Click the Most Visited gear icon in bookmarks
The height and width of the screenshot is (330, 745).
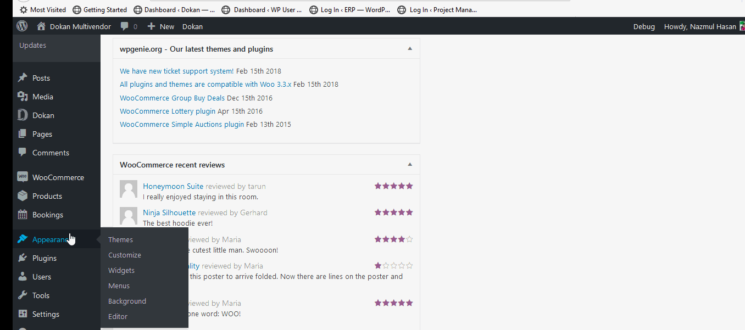[x=24, y=9]
